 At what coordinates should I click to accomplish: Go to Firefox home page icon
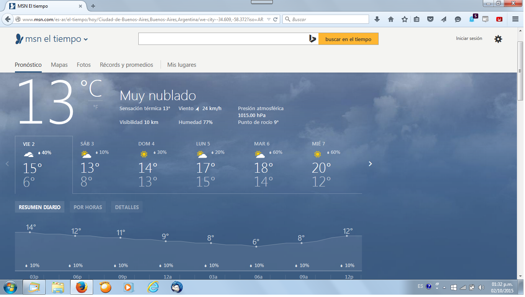[x=391, y=19]
